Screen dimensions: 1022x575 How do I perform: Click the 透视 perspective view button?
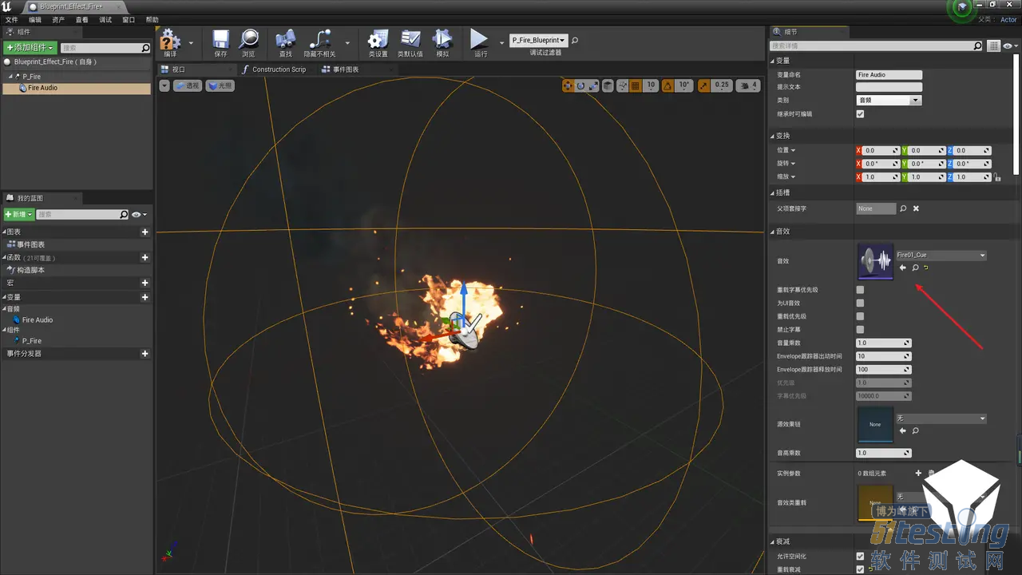pyautogui.click(x=188, y=85)
